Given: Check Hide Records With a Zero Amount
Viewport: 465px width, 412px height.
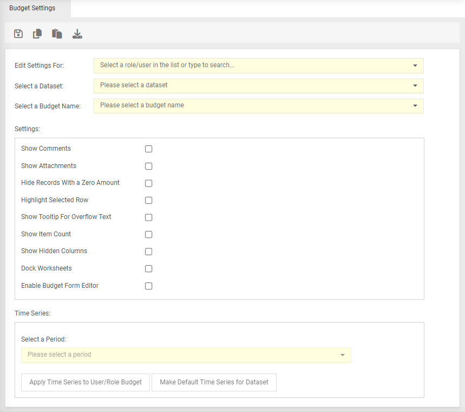Looking at the screenshot, I should pos(148,183).
